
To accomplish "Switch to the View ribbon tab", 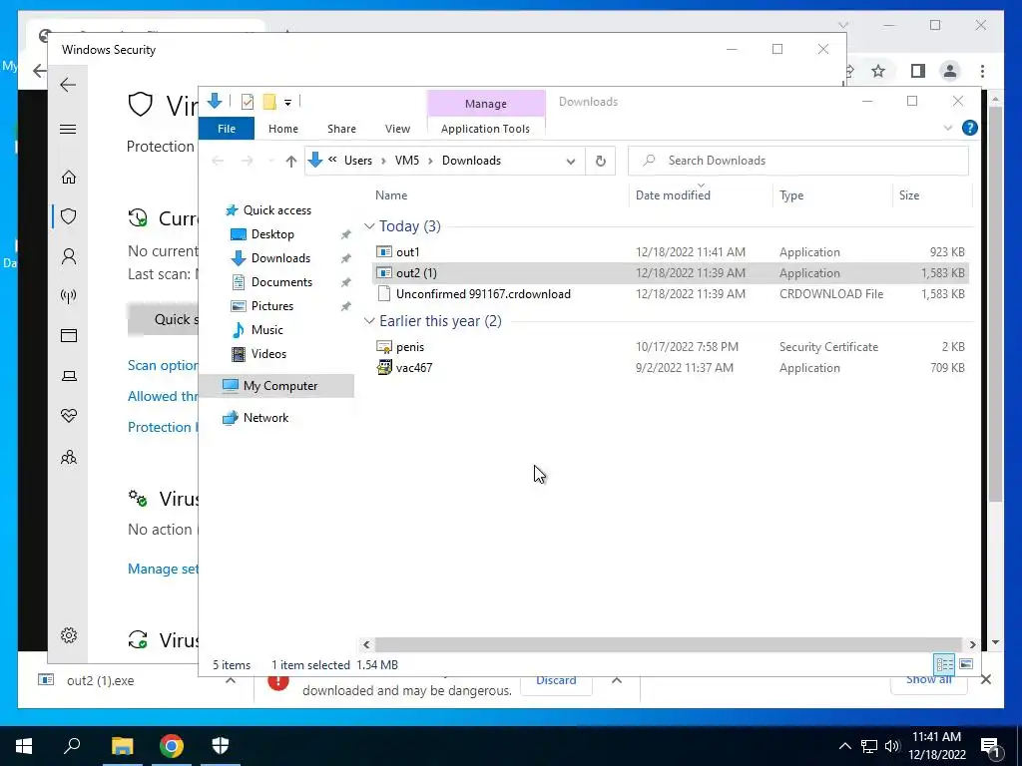I will pyautogui.click(x=397, y=129).
